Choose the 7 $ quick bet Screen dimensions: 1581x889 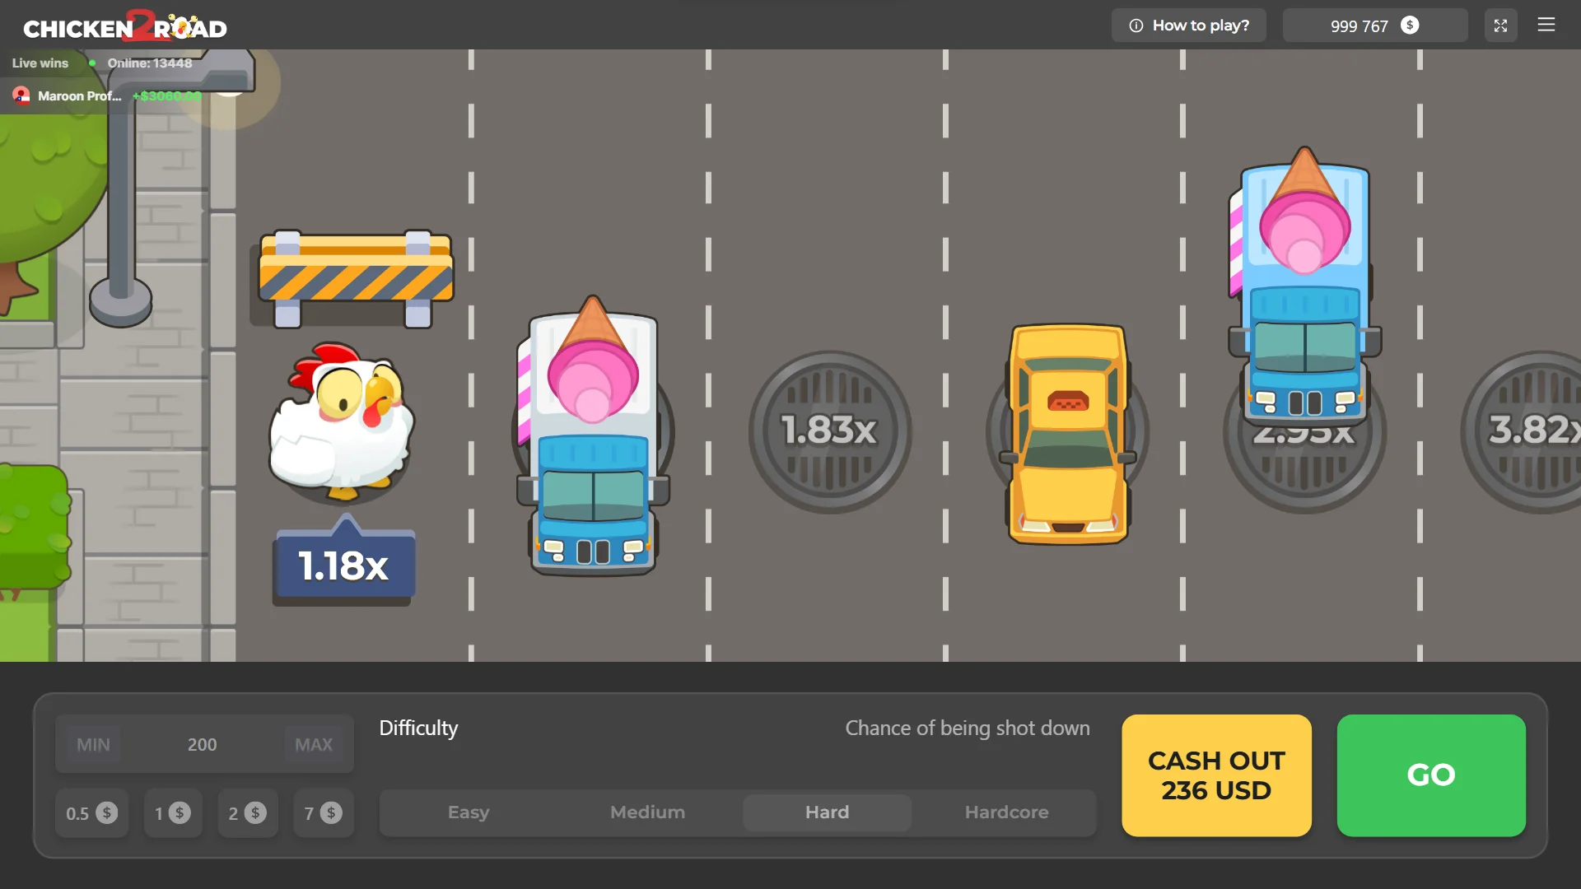click(323, 813)
